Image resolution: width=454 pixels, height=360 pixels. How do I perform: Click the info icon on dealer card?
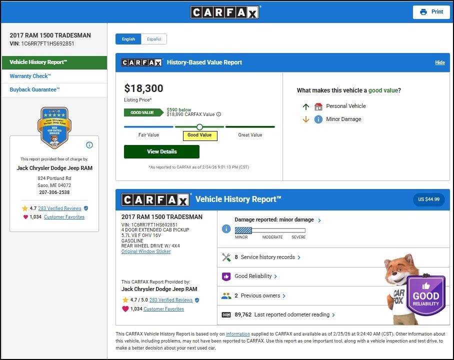89,145
